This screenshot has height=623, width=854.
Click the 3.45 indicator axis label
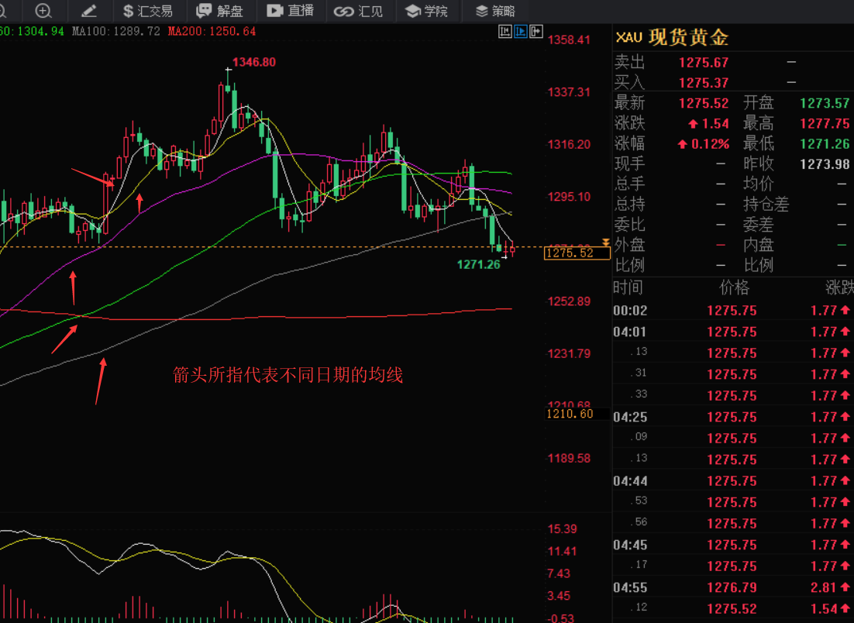[x=560, y=596]
